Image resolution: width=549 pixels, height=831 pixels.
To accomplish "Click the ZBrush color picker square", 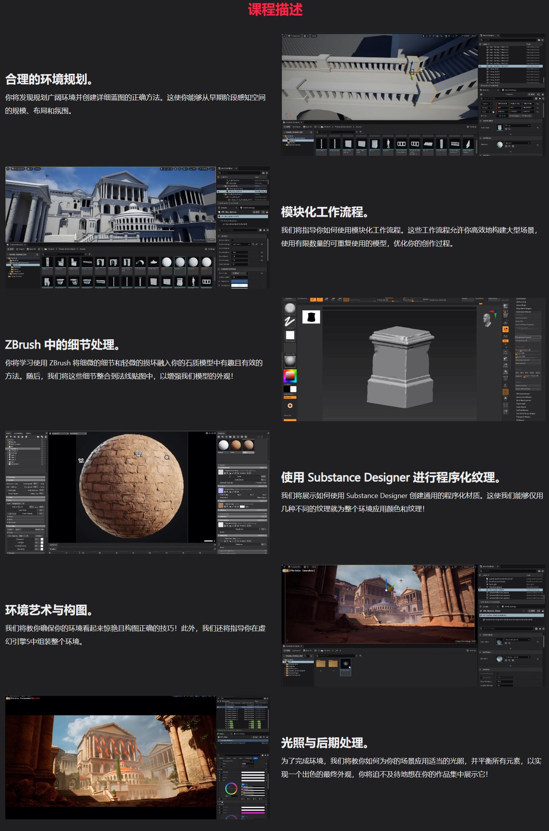I will [290, 376].
